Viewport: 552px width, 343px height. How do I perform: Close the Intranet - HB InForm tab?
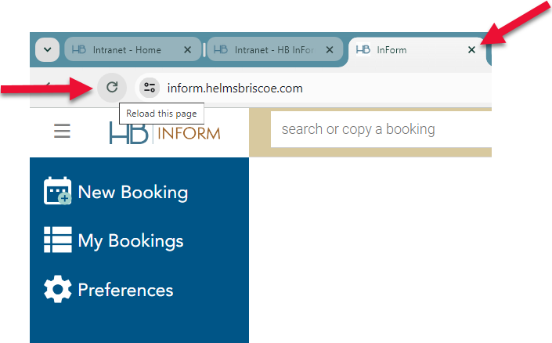click(x=330, y=50)
